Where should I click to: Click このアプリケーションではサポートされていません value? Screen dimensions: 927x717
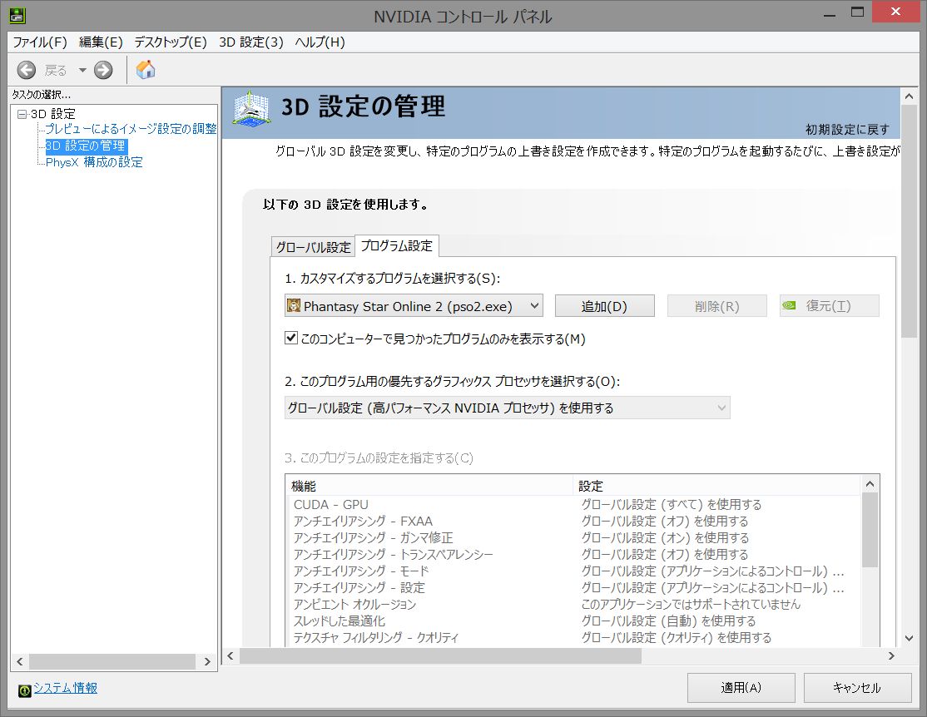691,604
